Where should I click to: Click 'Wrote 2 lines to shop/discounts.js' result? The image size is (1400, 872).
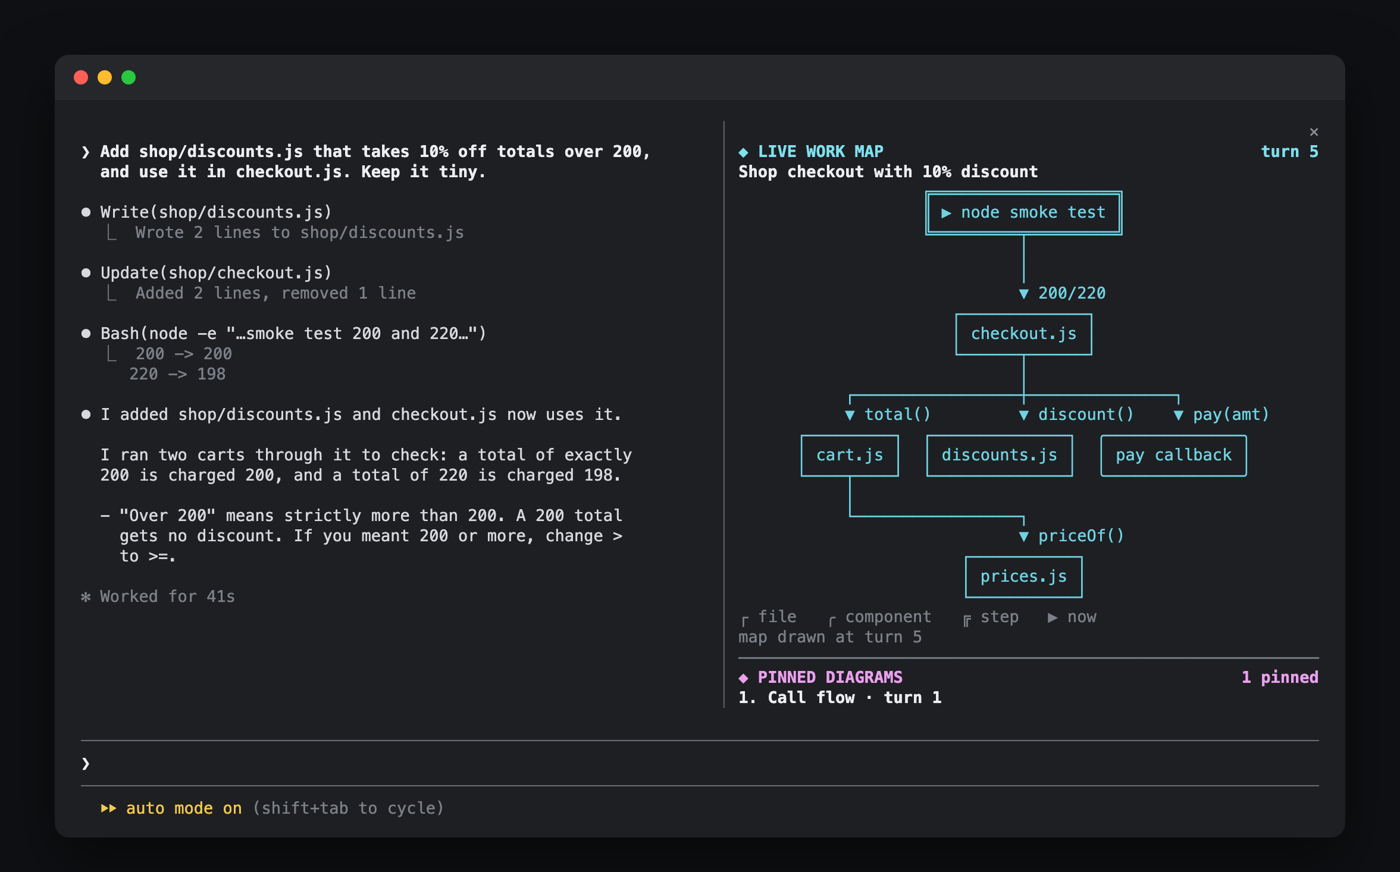299,233
